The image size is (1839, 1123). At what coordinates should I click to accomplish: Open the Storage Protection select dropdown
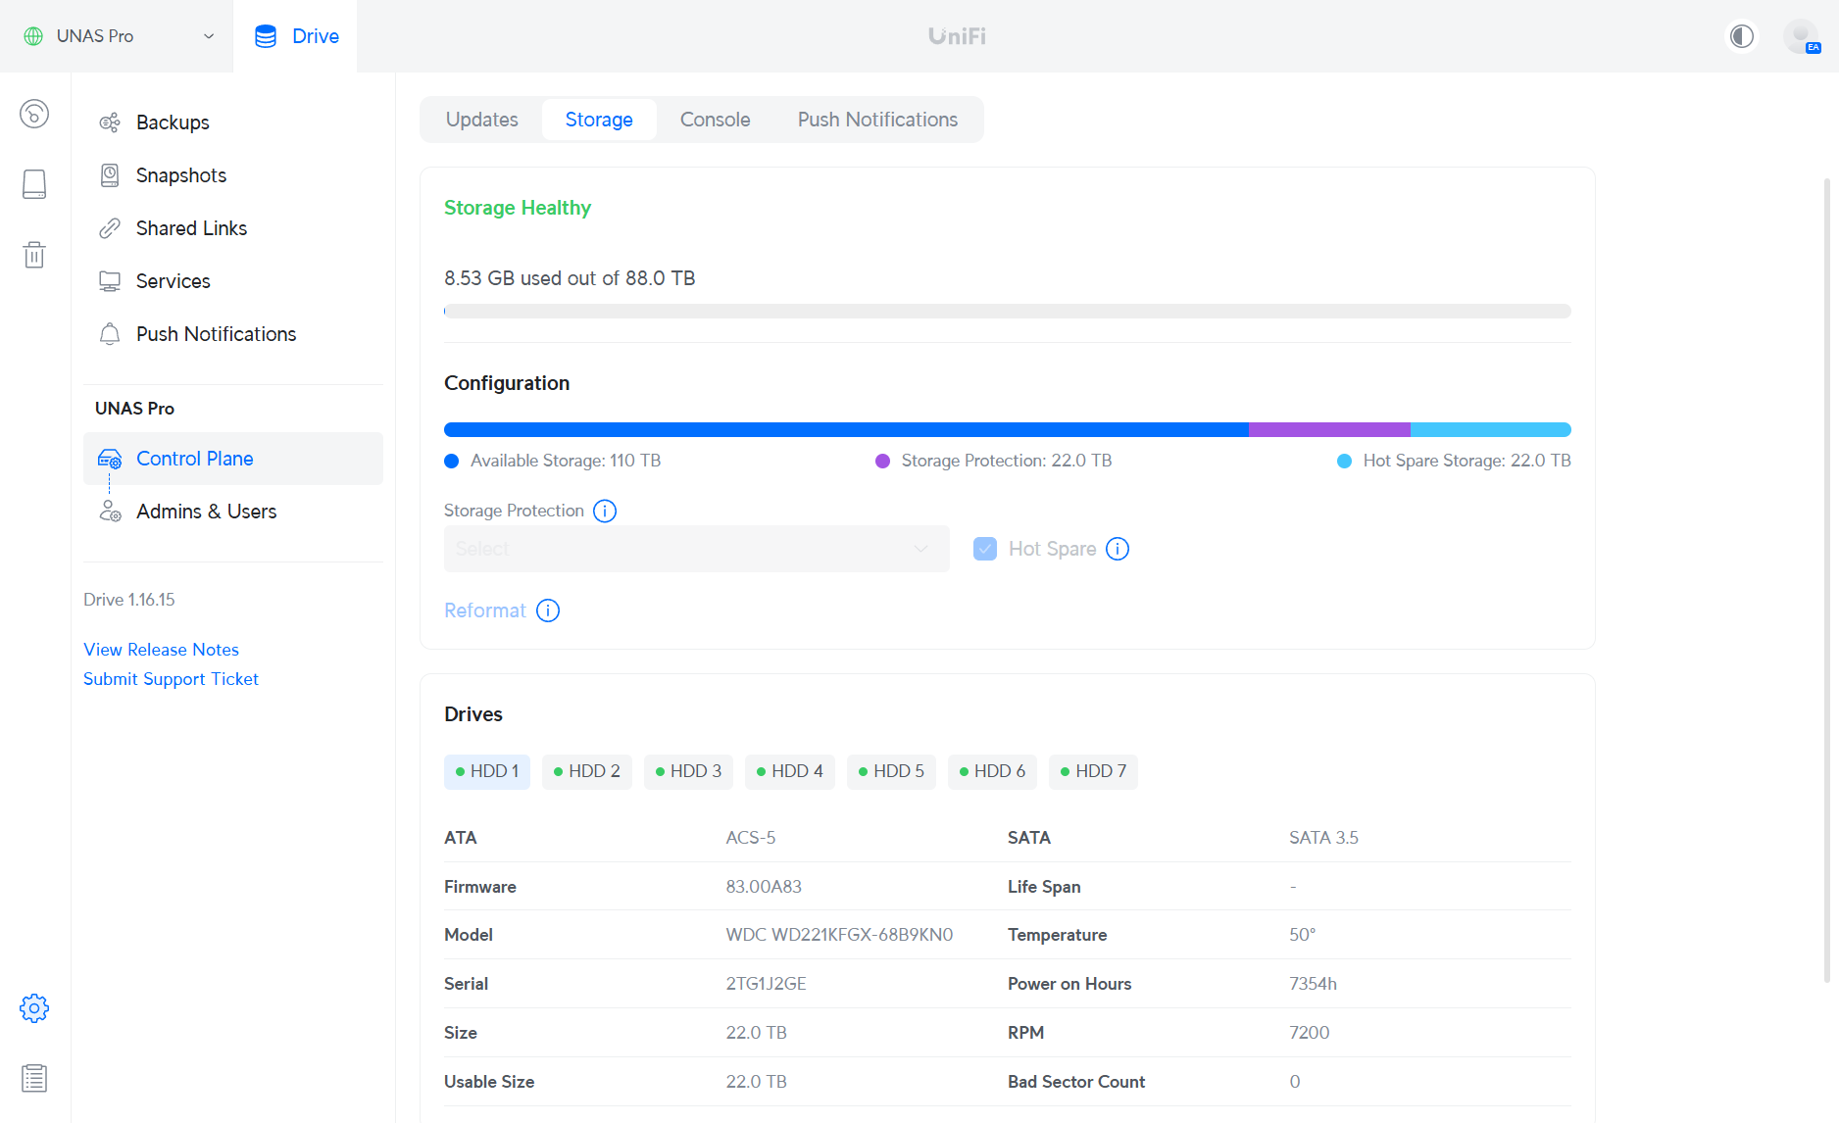696,549
